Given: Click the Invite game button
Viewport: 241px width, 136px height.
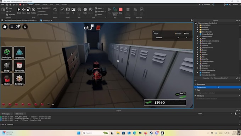Looking at the screenshot, I should coord(7,79).
